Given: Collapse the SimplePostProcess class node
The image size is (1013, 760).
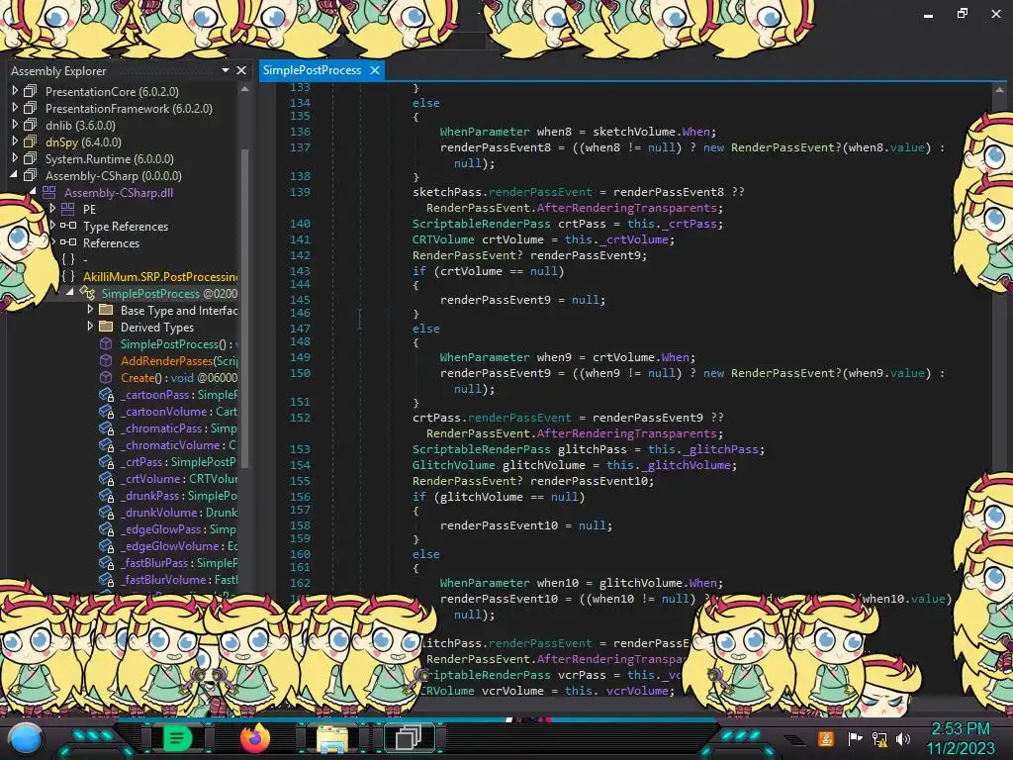Looking at the screenshot, I should [70, 293].
